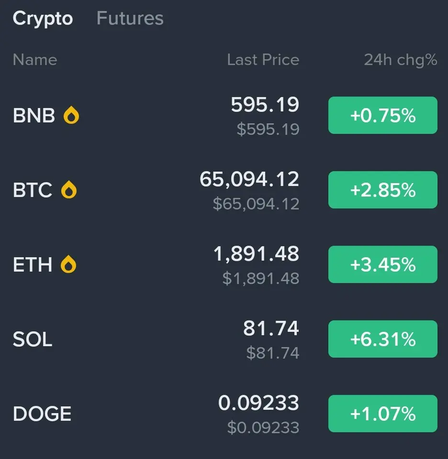Select the Crypto tab
Image resolution: width=448 pixels, height=459 pixels.
pos(43,19)
